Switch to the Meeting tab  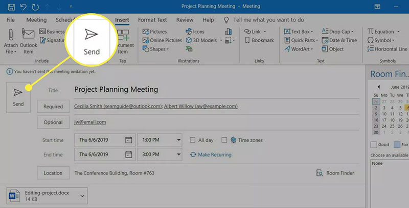36,20
